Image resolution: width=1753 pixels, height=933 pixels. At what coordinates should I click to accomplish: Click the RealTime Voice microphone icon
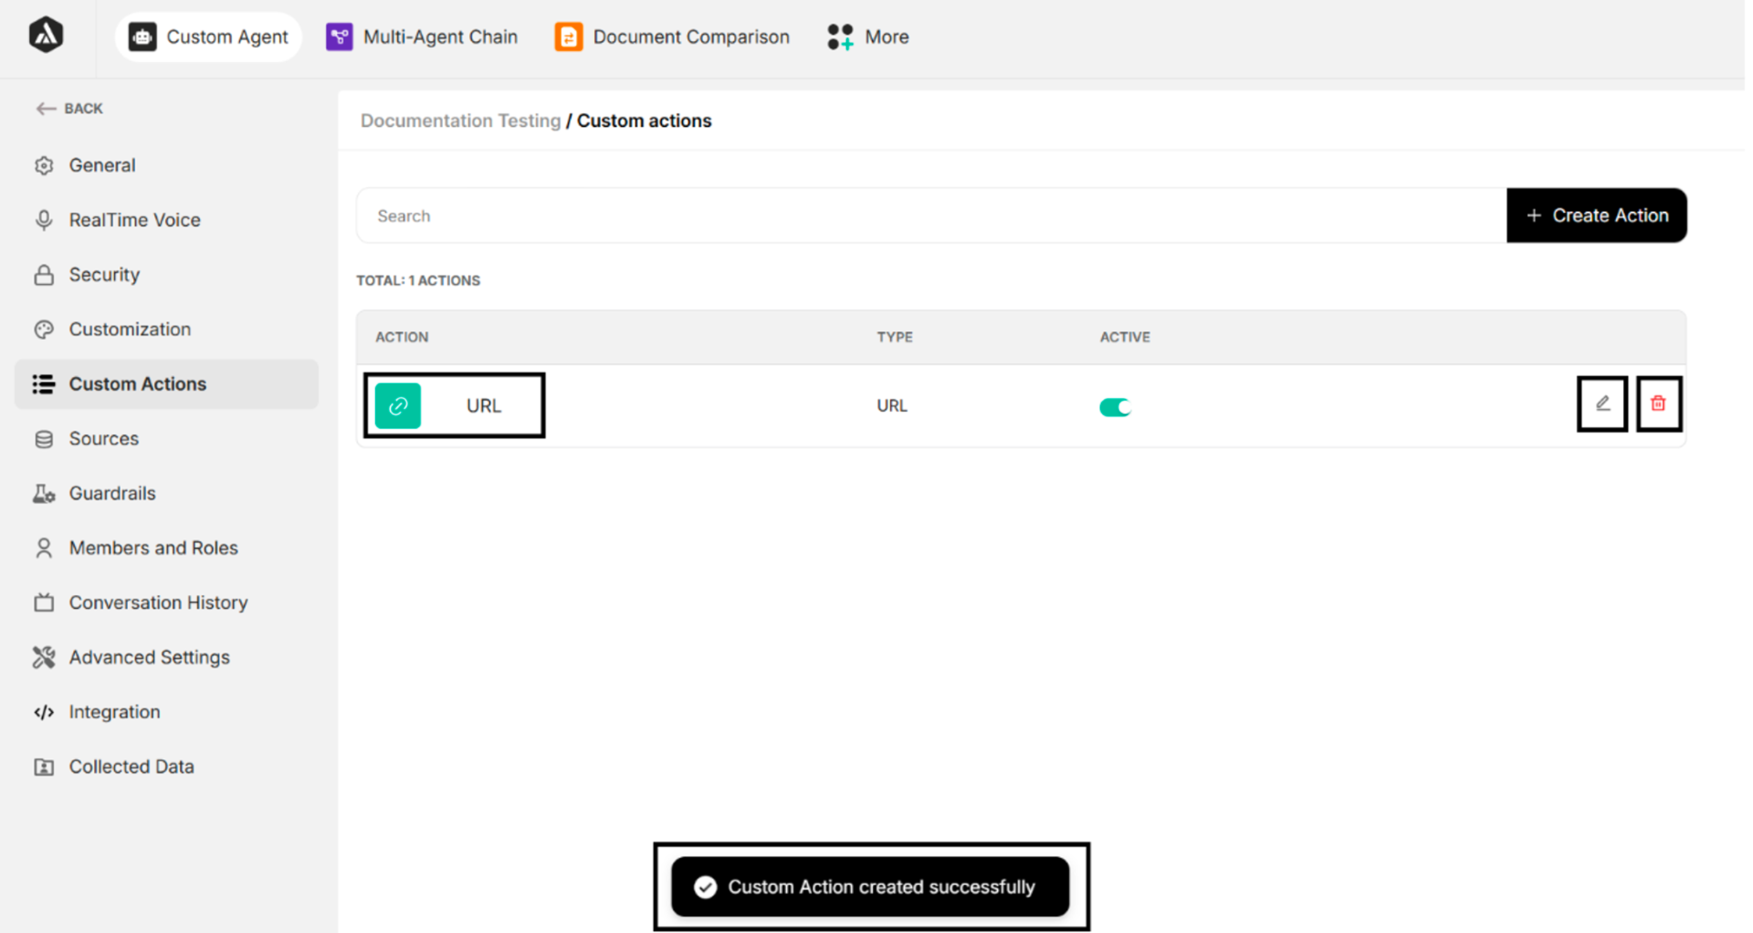pyautogui.click(x=43, y=220)
